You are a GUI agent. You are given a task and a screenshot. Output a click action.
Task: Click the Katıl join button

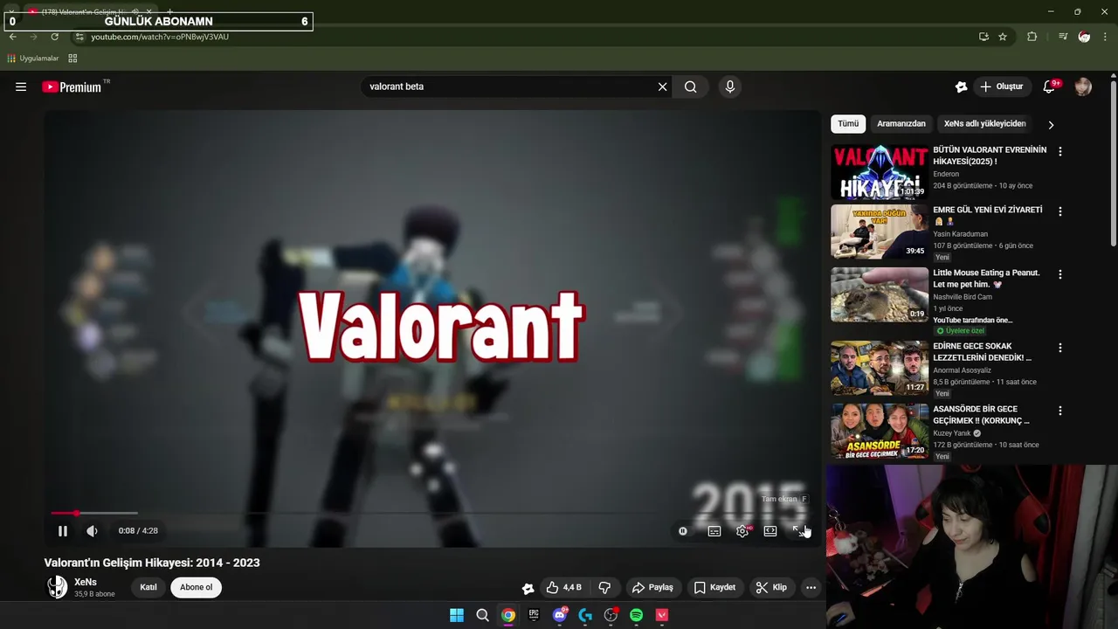coord(148,587)
